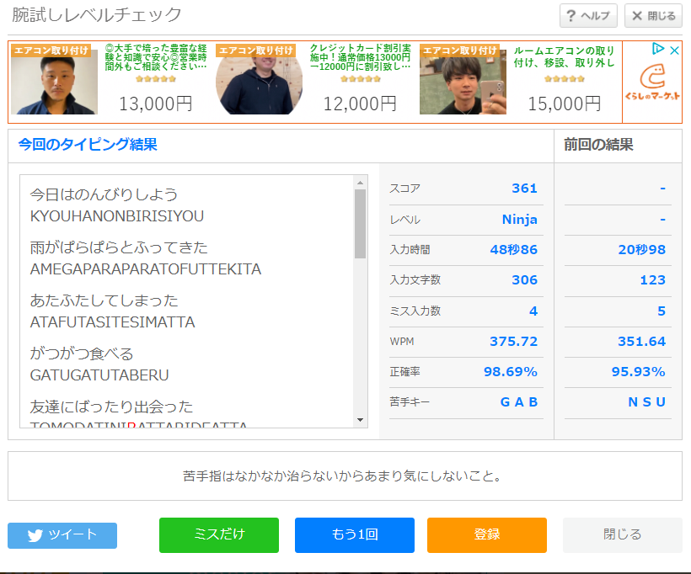The image size is (691, 574).
Task: Click the もう1回 button to retry
Action: pos(355,534)
